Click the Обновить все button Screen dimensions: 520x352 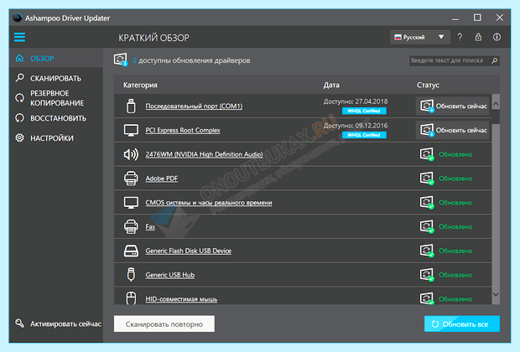pyautogui.click(x=462, y=324)
